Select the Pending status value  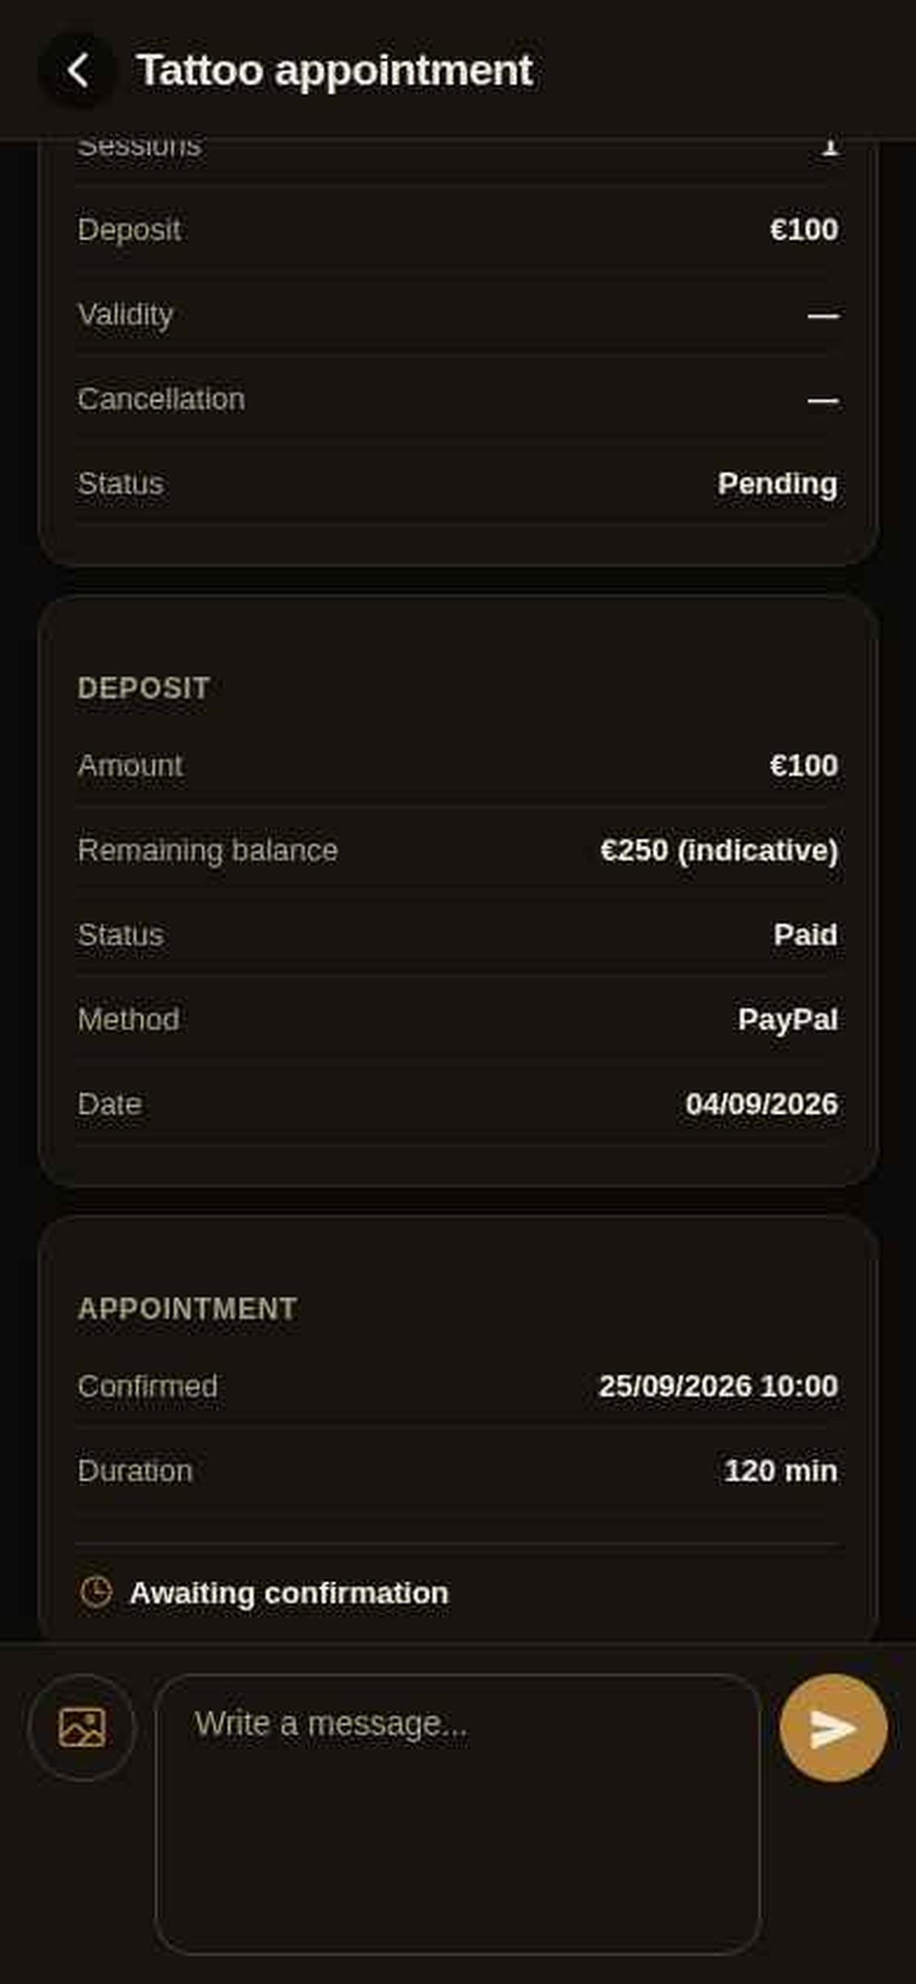(777, 483)
